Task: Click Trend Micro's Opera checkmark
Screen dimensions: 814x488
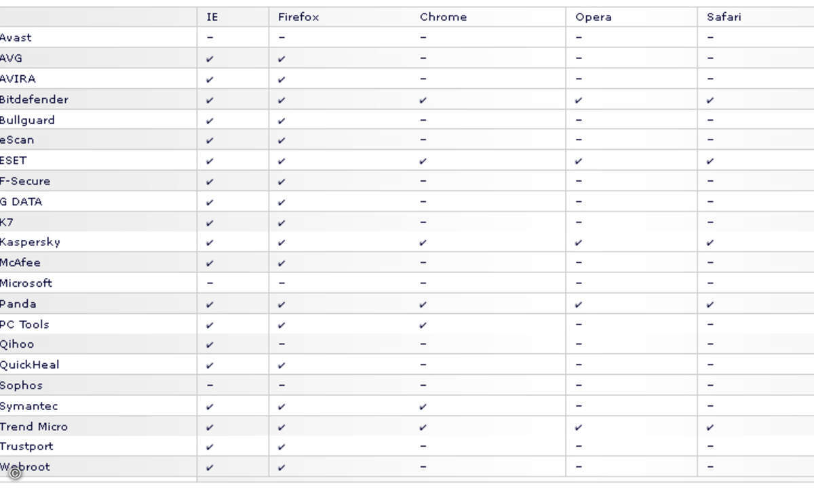Action: [x=579, y=427]
